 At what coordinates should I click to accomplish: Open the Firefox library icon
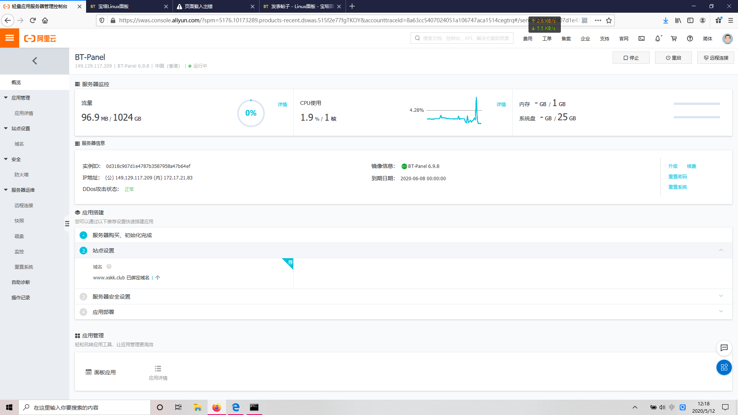678,20
